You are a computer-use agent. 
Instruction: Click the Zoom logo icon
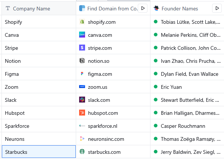[x=82, y=87]
